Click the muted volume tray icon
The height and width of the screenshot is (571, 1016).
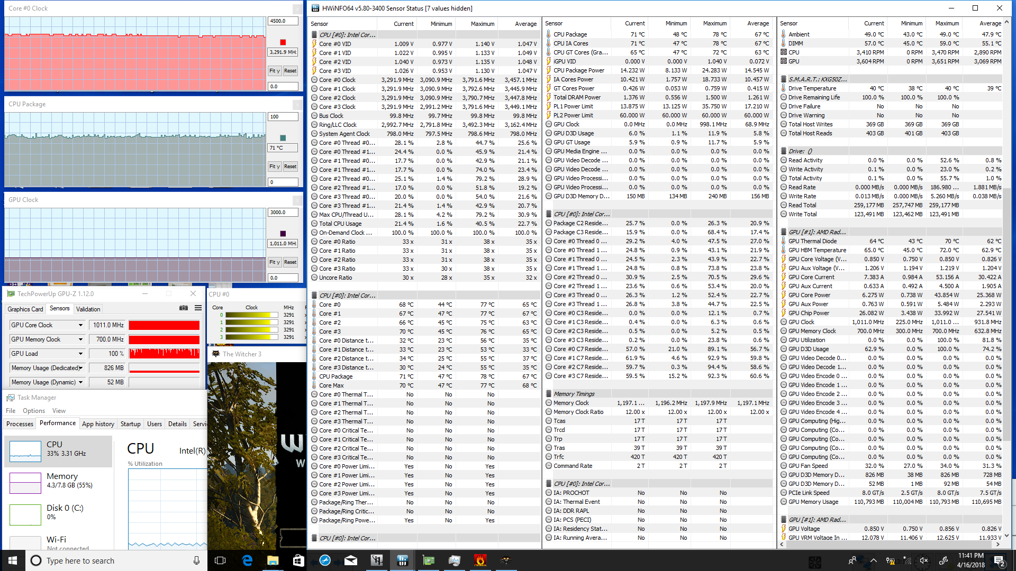[x=924, y=560]
